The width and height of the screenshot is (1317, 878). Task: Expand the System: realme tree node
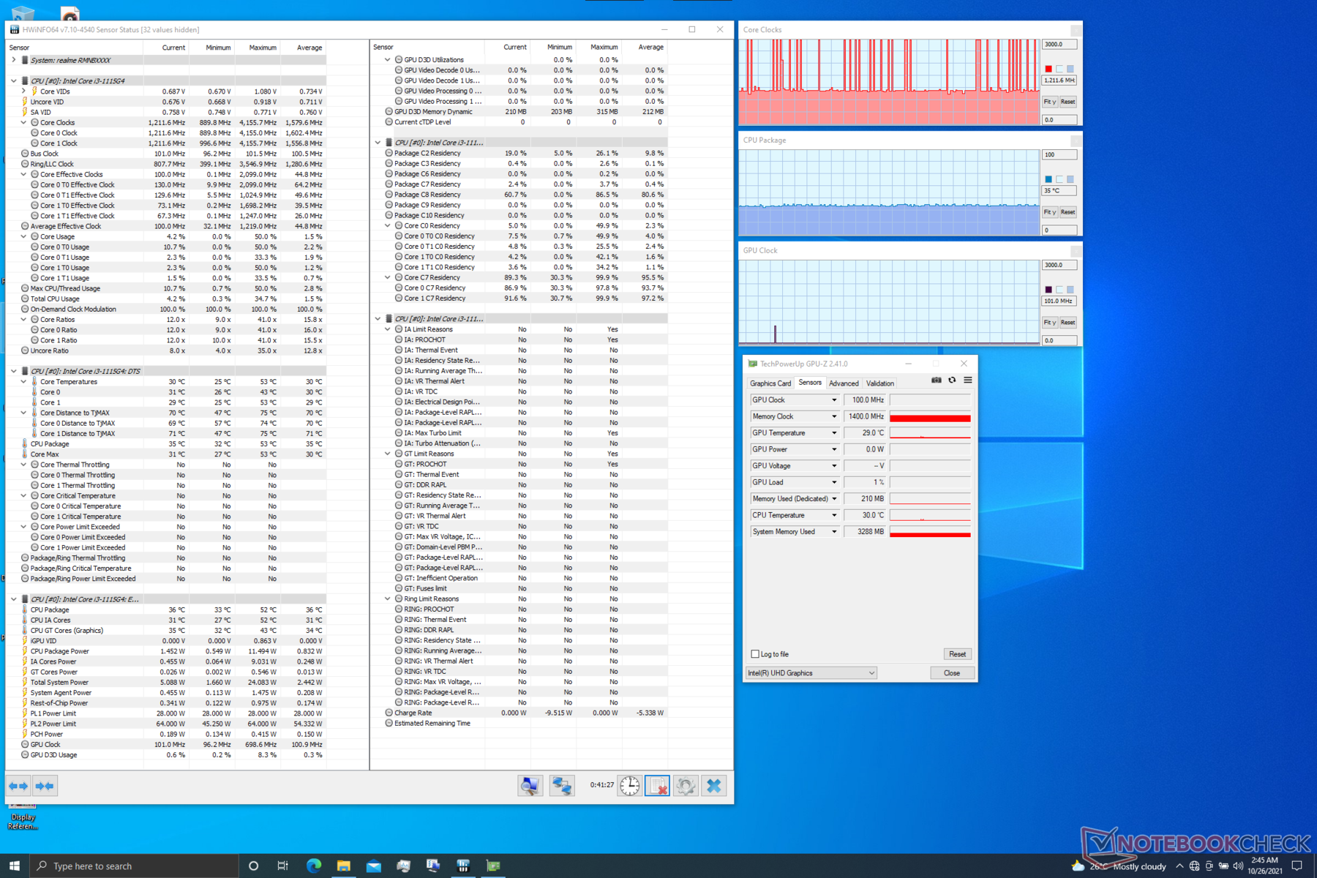click(14, 60)
